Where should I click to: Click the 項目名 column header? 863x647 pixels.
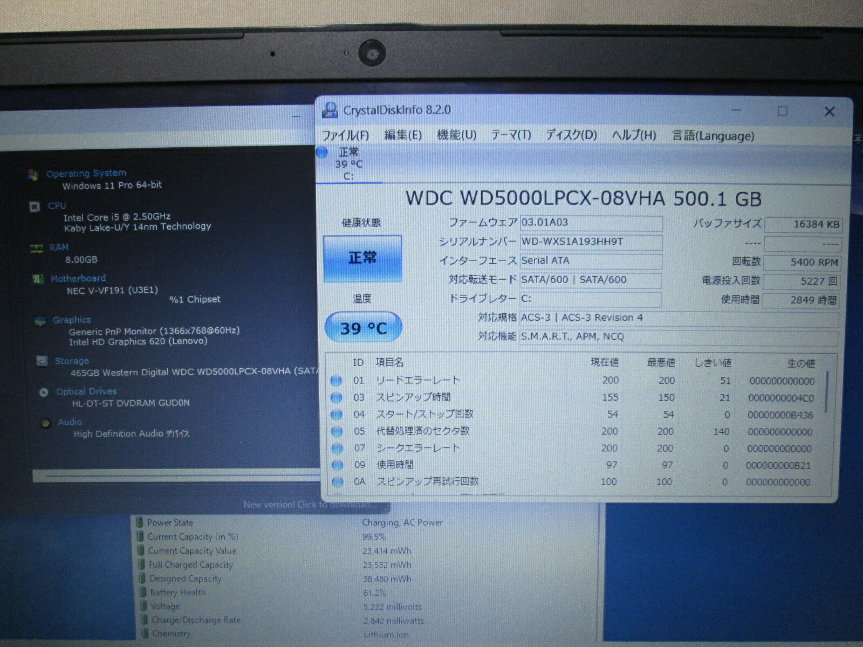[x=389, y=363]
